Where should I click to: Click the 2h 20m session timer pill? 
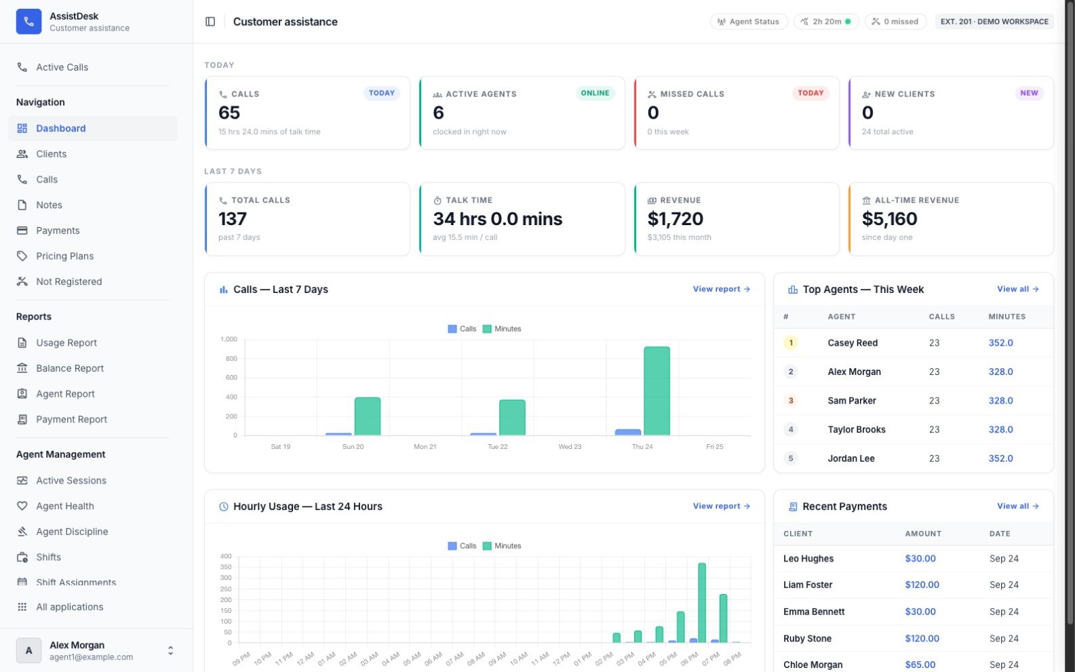point(826,22)
